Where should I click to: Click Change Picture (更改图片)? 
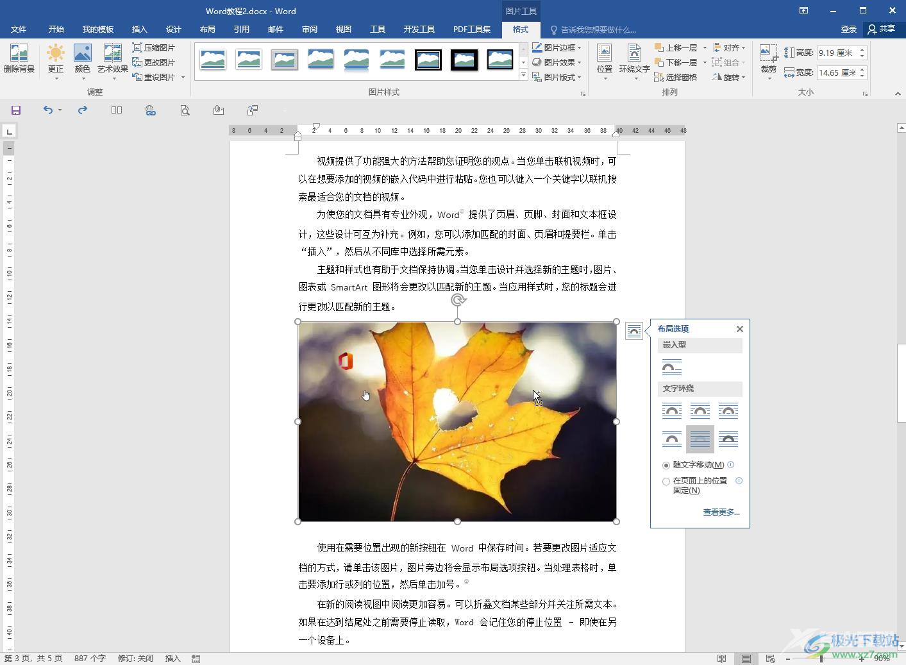154,62
